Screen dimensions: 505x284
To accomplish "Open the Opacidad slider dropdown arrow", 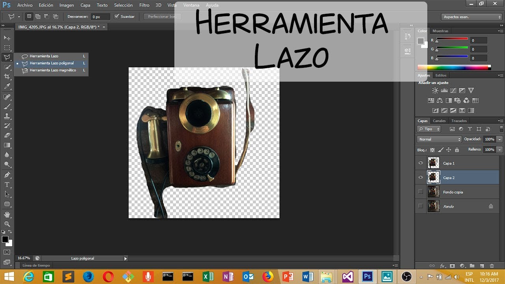I will [500, 139].
